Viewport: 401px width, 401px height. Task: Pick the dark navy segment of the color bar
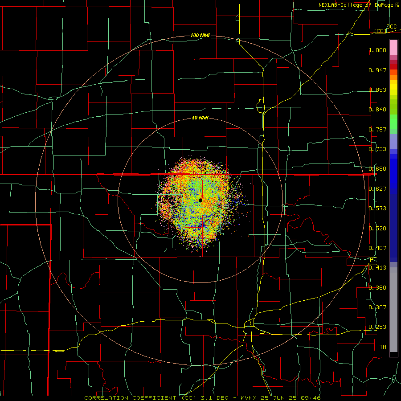point(393,225)
